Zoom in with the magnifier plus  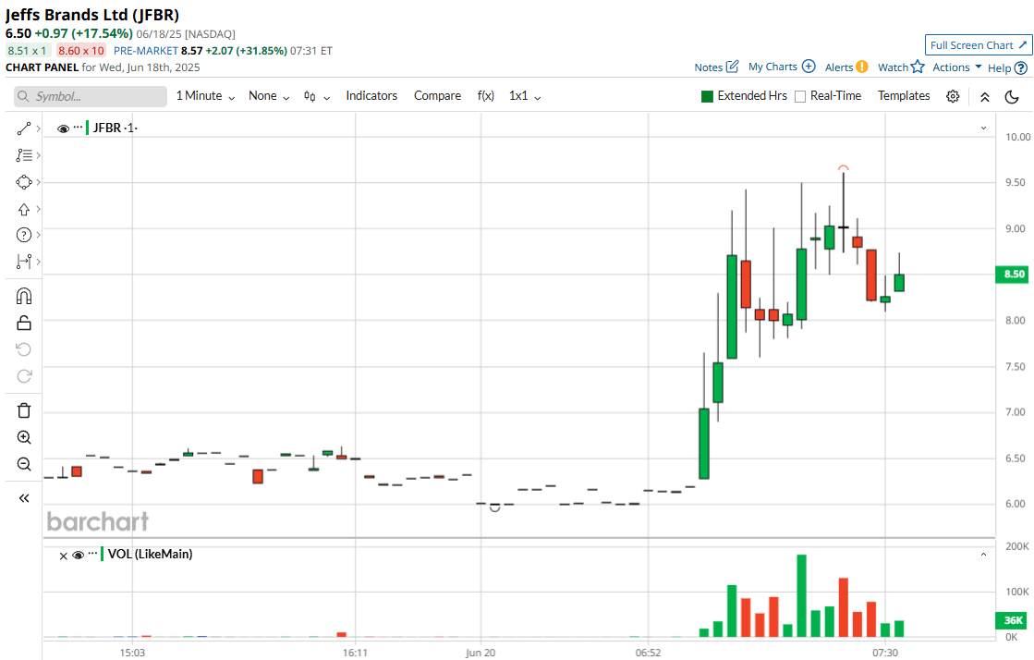[24, 437]
